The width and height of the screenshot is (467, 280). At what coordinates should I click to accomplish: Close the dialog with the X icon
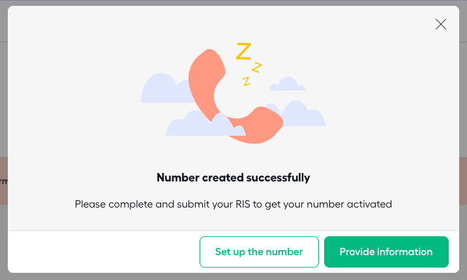coord(440,24)
